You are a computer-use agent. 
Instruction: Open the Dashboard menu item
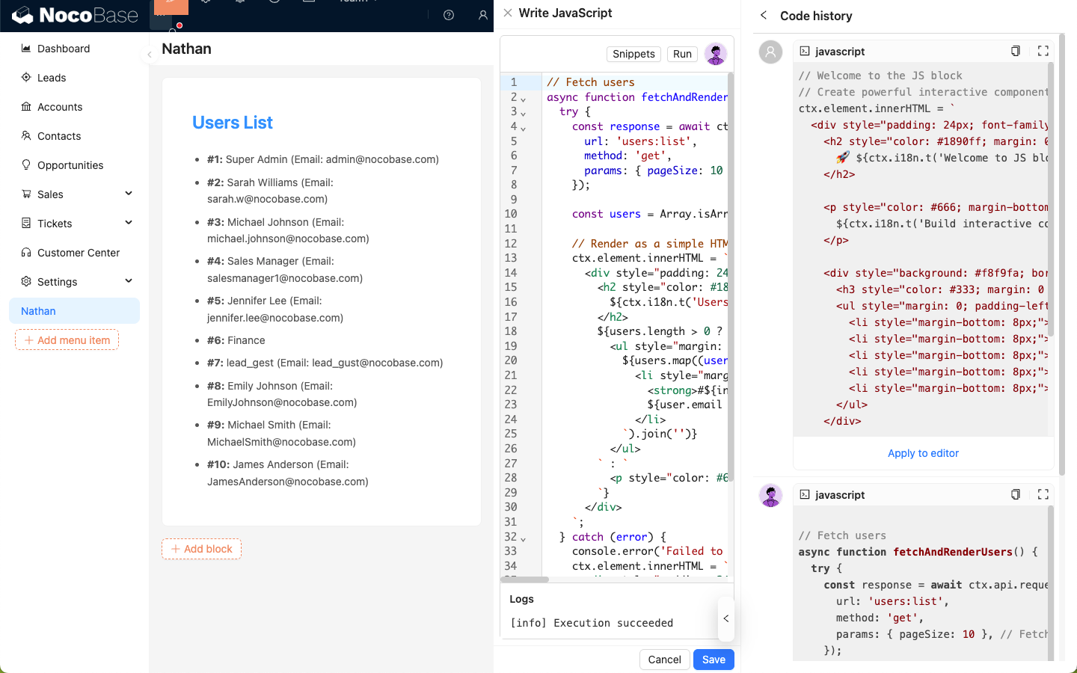pyautogui.click(x=64, y=49)
